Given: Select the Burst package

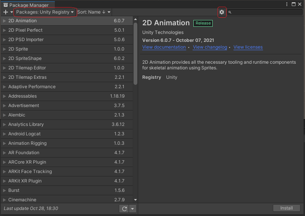Looking at the screenshot, I should pos(67,190).
